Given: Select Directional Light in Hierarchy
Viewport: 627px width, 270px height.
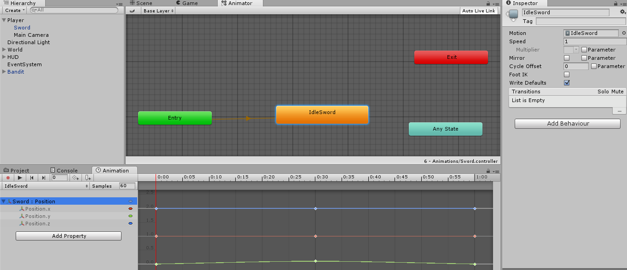Looking at the screenshot, I should point(29,42).
